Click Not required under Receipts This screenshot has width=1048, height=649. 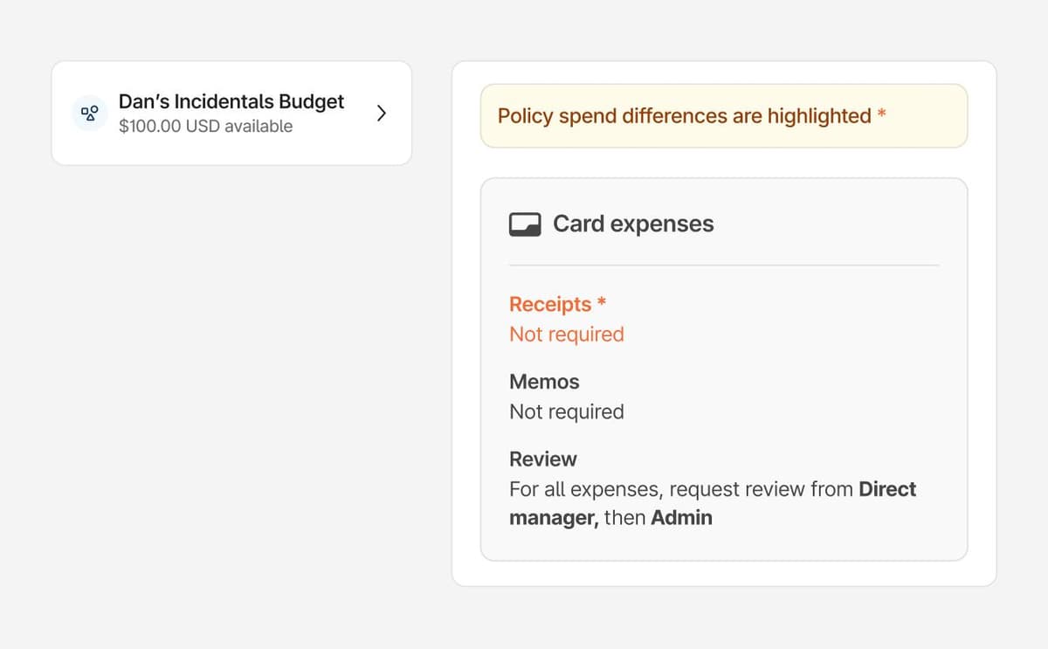point(566,334)
